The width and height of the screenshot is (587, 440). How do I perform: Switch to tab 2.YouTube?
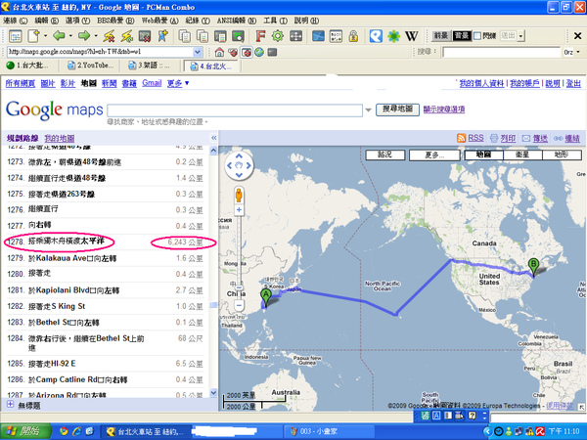click(x=91, y=66)
